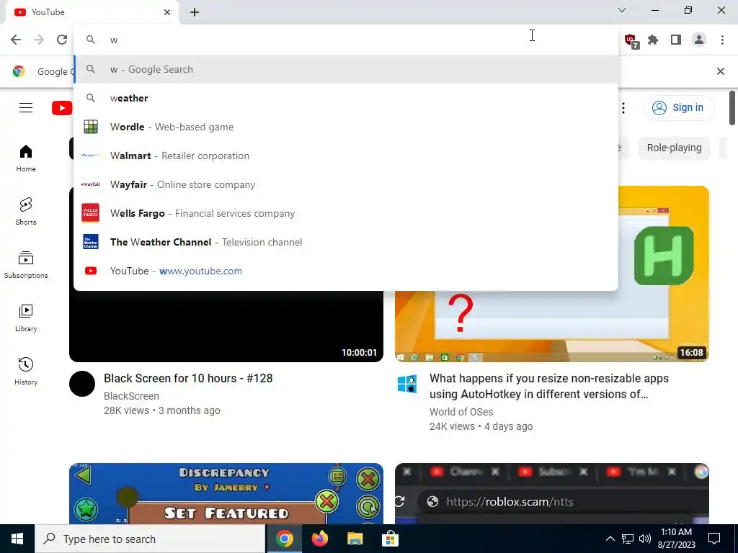
Task: Open 'What happens if you resize' video title
Action: coord(548,386)
